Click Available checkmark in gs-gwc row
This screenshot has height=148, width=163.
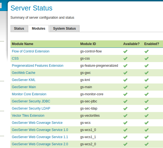pos(125,73)
